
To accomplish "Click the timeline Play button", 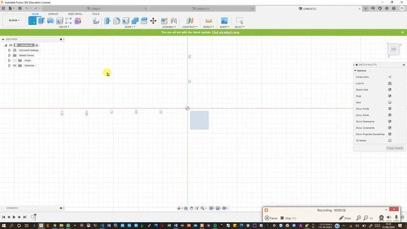I will point(14,217).
